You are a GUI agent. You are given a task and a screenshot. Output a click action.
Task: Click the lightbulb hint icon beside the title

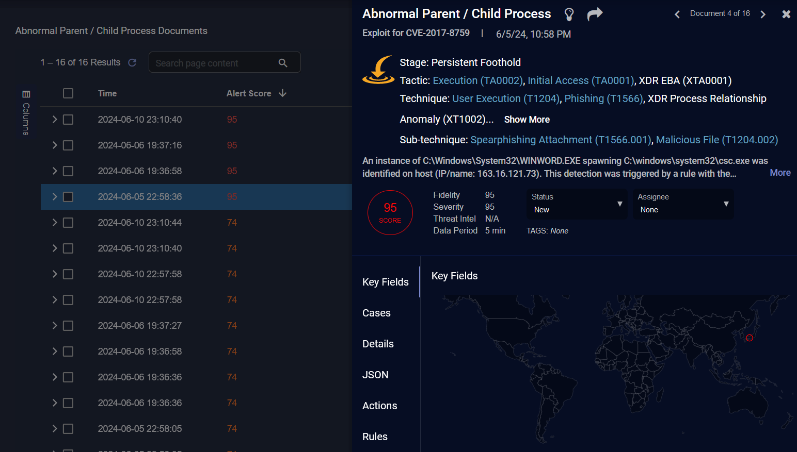[569, 14]
